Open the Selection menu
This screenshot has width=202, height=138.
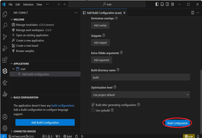[x=28, y=5]
